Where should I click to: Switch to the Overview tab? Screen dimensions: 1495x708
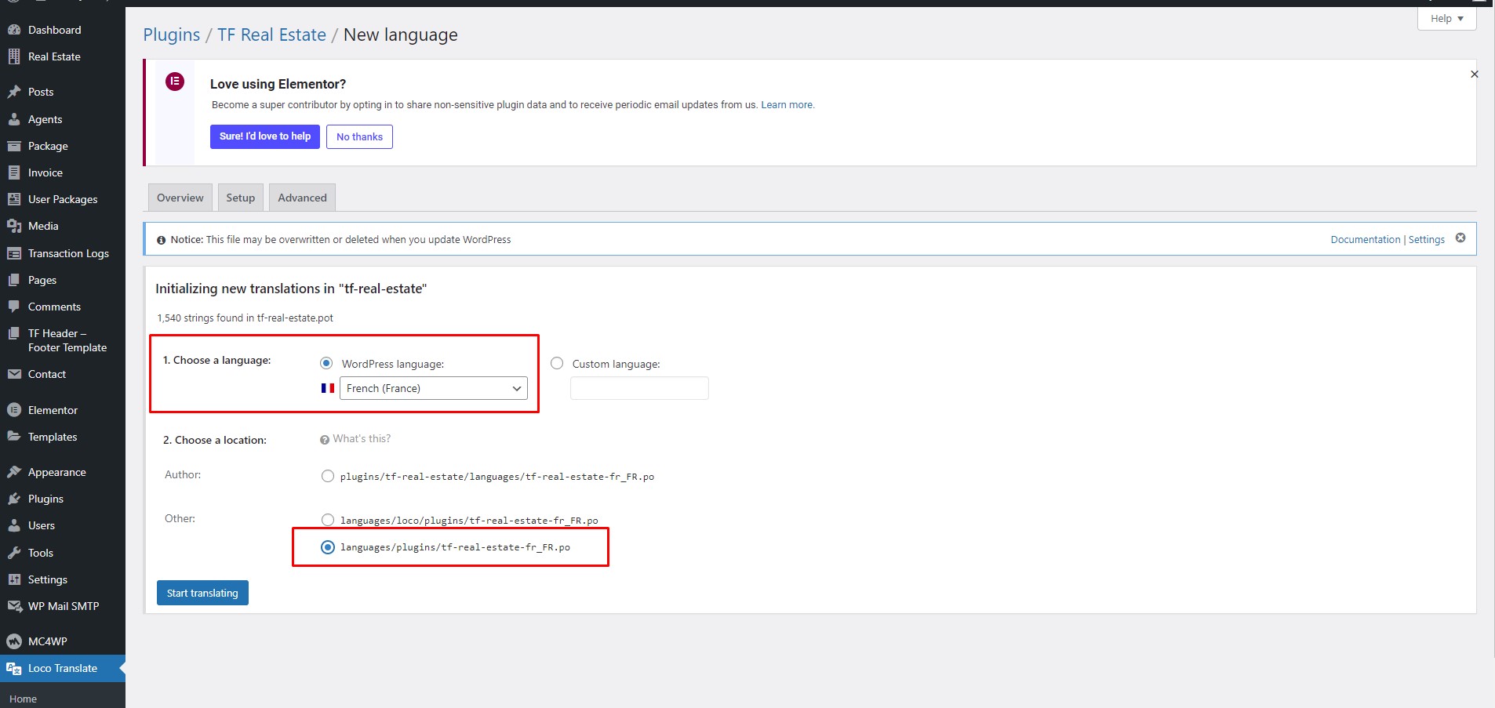click(x=180, y=198)
